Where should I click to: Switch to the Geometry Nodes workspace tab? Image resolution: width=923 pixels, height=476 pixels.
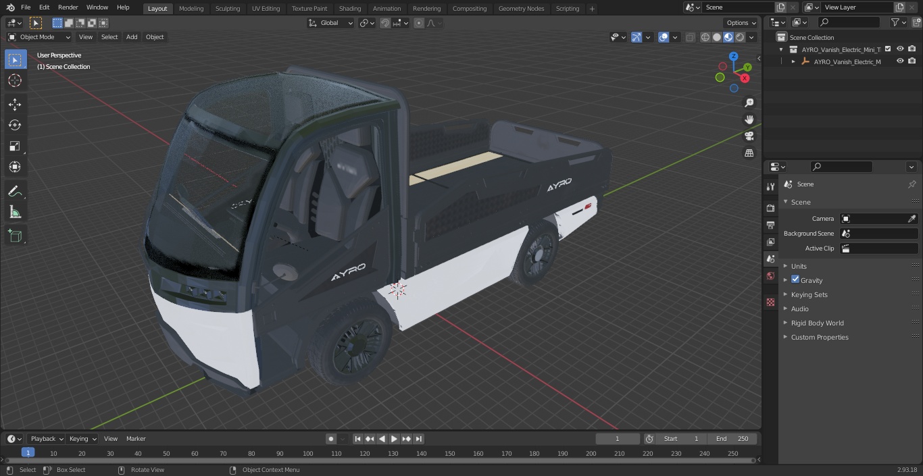[x=521, y=8]
